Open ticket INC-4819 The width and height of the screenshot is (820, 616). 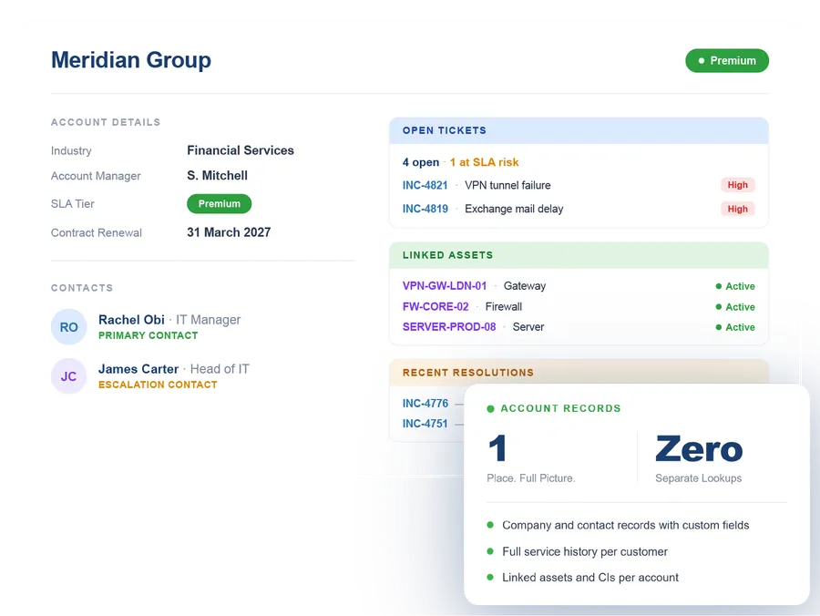(425, 209)
